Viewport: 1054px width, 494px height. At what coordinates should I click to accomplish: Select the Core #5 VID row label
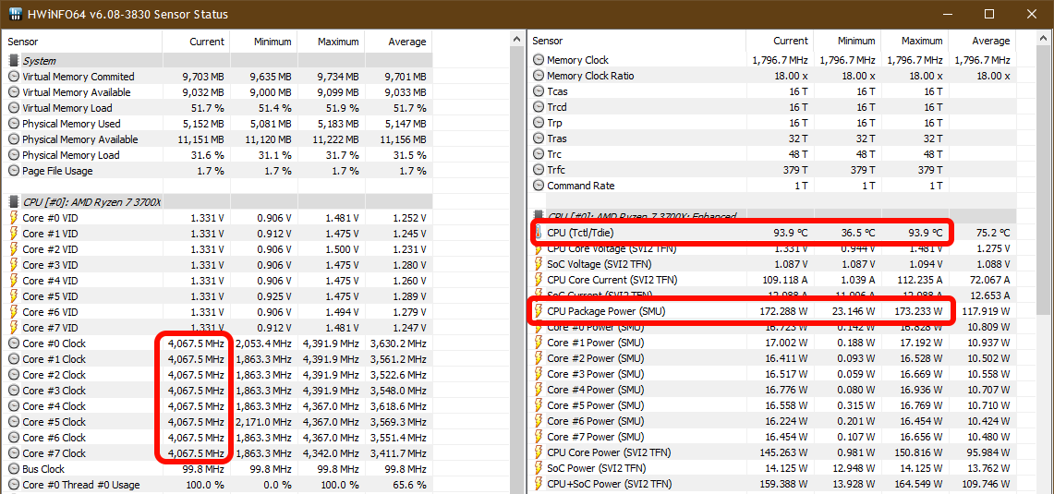click(x=50, y=295)
